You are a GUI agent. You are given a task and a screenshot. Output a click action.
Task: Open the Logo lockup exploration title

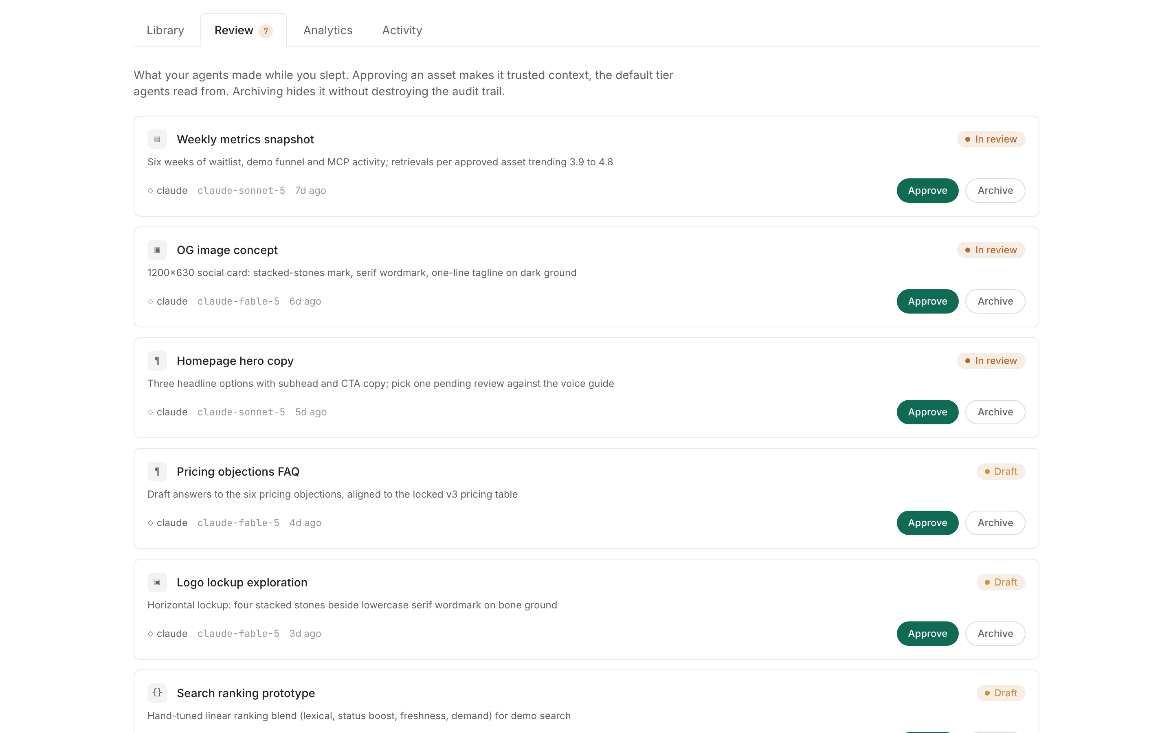coord(242,583)
